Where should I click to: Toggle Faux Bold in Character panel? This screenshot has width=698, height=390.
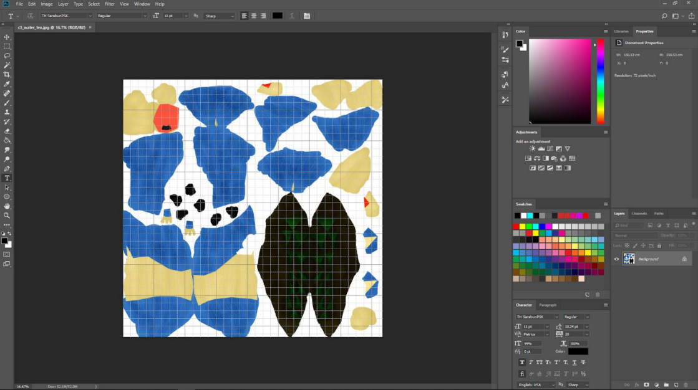point(522,363)
